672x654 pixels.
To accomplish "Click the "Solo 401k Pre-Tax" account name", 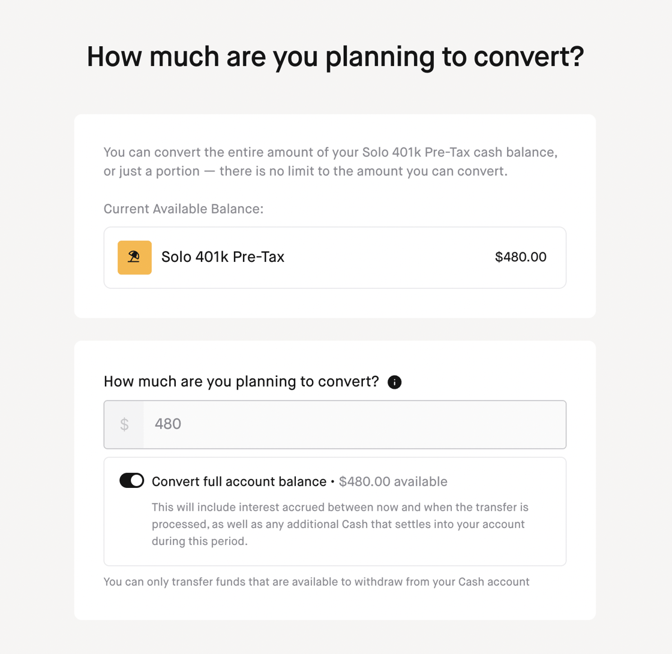I will point(223,257).
